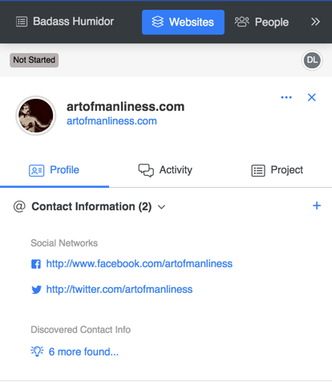Image resolution: width=332 pixels, height=382 pixels.
Task: Switch to the People section
Action: 261,22
